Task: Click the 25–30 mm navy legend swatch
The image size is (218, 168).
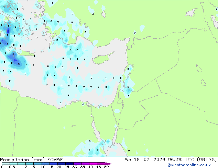Action: tap(69, 164)
